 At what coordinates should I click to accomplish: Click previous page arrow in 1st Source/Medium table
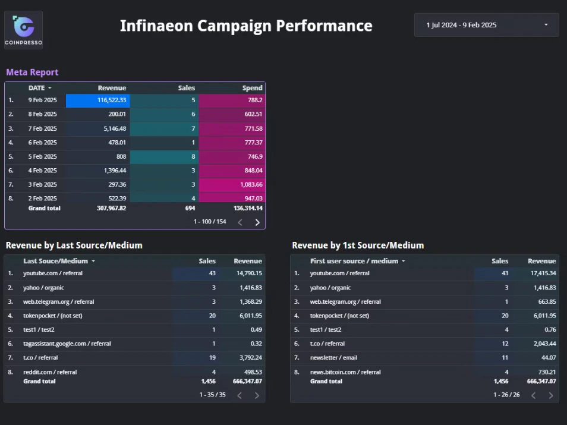[533, 395]
